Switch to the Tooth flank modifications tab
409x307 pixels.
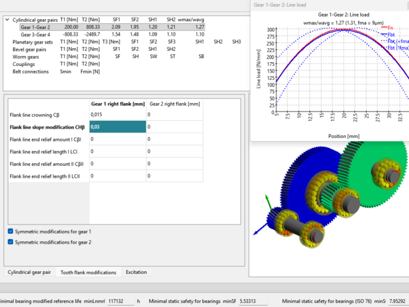pyautogui.click(x=88, y=272)
